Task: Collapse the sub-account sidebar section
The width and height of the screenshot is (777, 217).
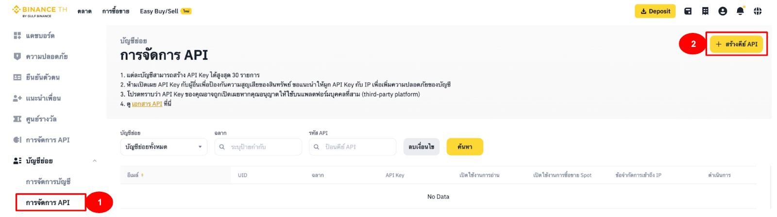Action: [95, 161]
